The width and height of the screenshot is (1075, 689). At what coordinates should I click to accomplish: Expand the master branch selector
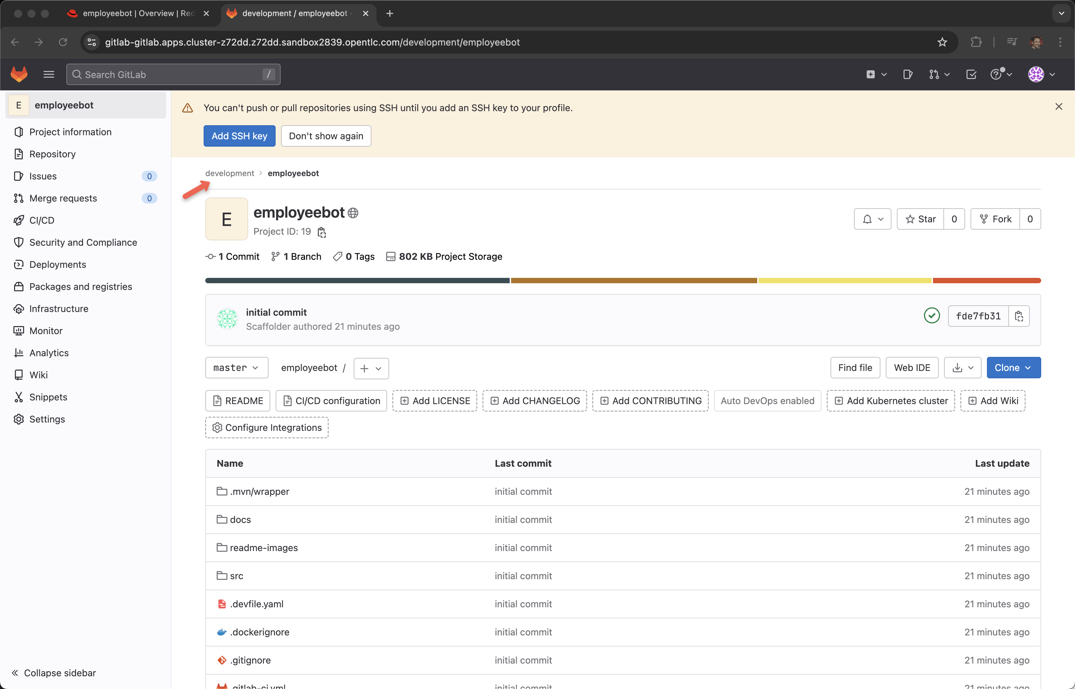(x=236, y=368)
